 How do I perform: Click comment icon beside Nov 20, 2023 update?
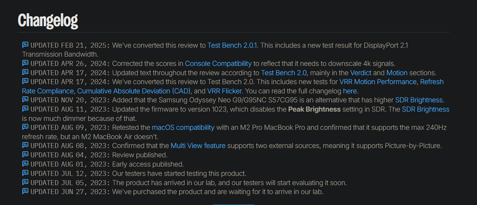(x=26, y=99)
